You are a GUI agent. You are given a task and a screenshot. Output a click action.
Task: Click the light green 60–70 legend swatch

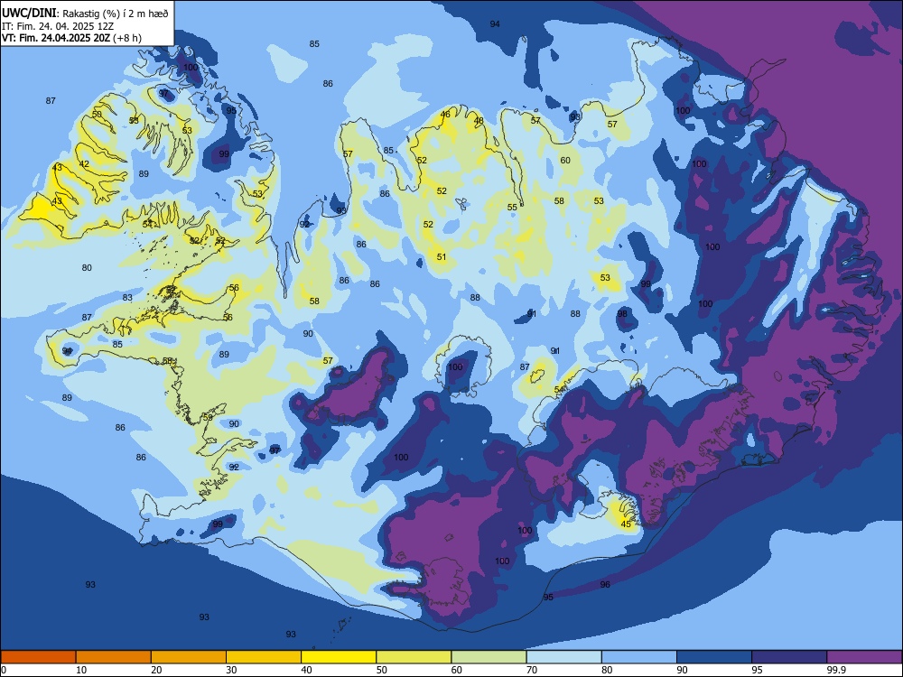tap(489, 657)
